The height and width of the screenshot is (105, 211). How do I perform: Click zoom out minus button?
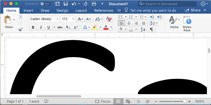click(x=156, y=101)
